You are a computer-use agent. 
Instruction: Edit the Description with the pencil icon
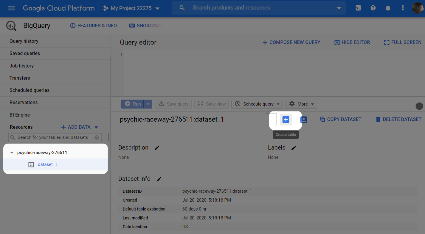coord(157,148)
